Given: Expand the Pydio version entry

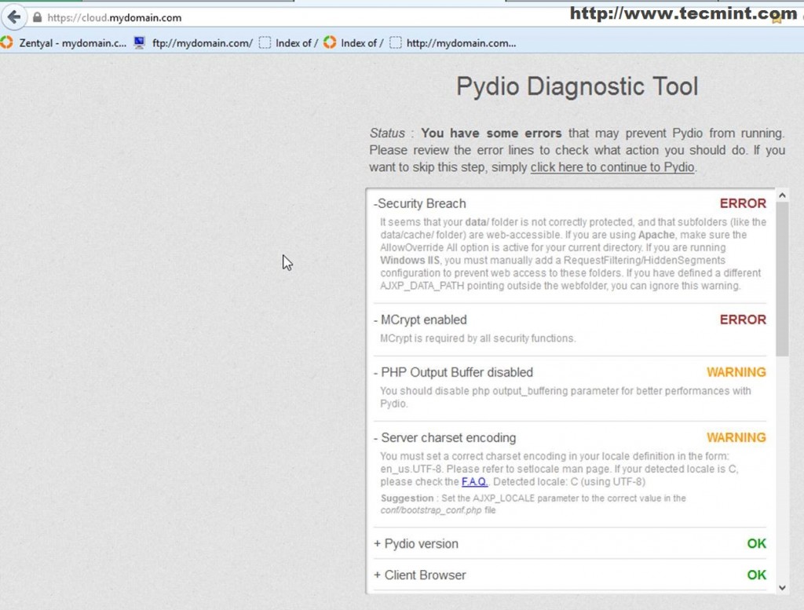Looking at the screenshot, I should click(x=416, y=543).
